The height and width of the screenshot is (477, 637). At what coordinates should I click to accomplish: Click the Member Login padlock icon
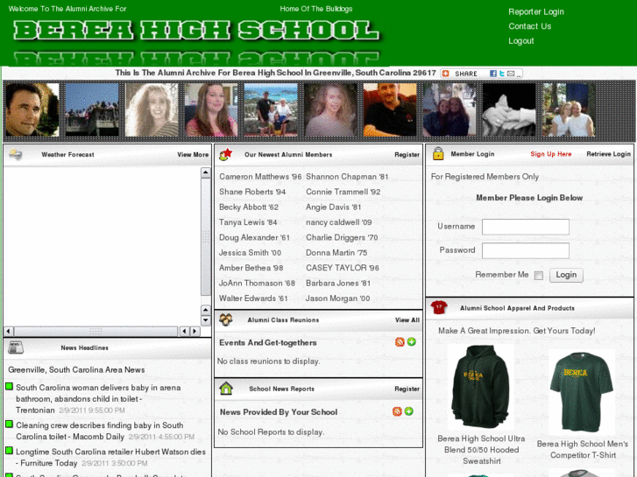coord(438,153)
